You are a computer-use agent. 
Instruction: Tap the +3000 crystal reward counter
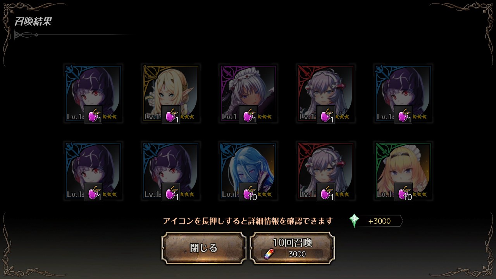[379, 221]
